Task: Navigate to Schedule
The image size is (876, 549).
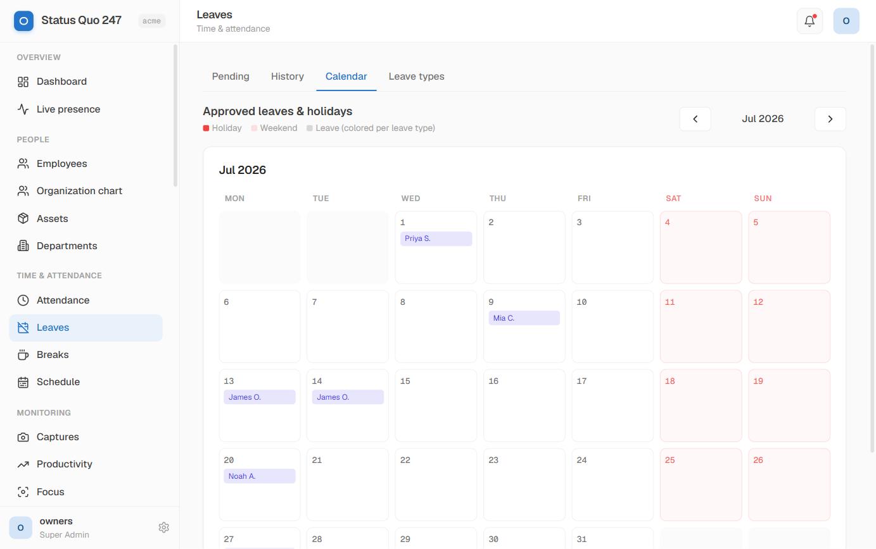Action: (86, 382)
